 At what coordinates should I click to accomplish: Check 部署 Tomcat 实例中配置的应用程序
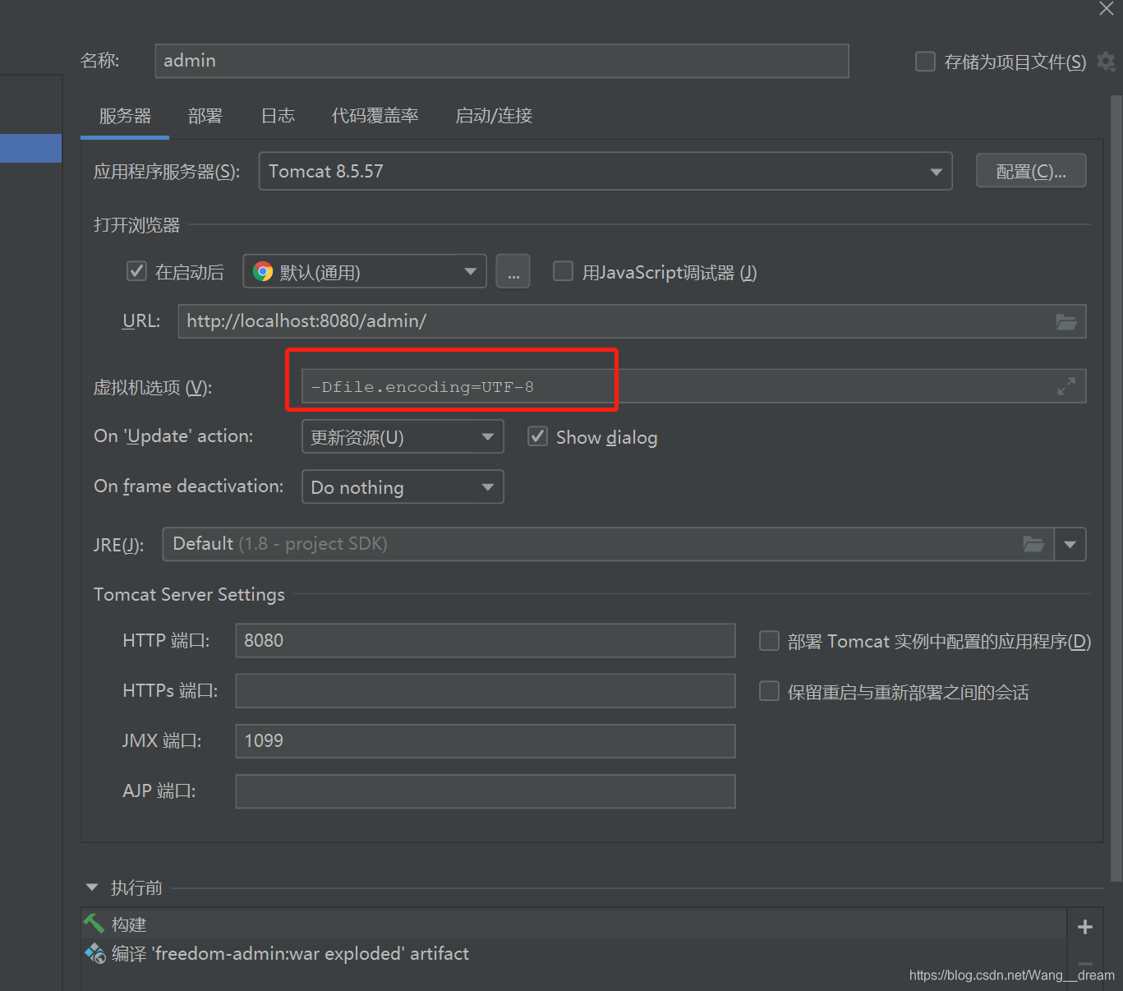pos(769,641)
